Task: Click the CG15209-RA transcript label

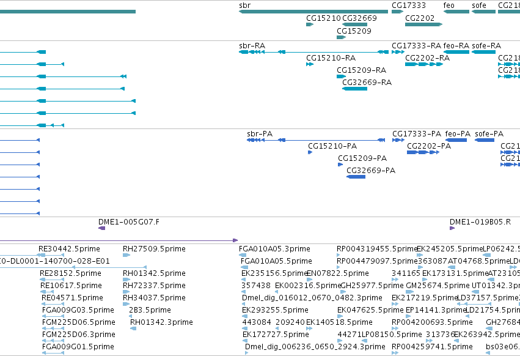Action: point(362,70)
